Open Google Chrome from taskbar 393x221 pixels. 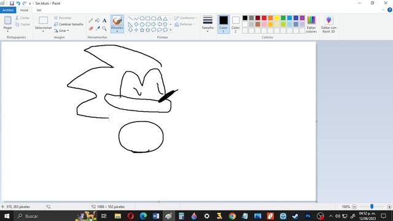pyautogui.click(x=232, y=216)
